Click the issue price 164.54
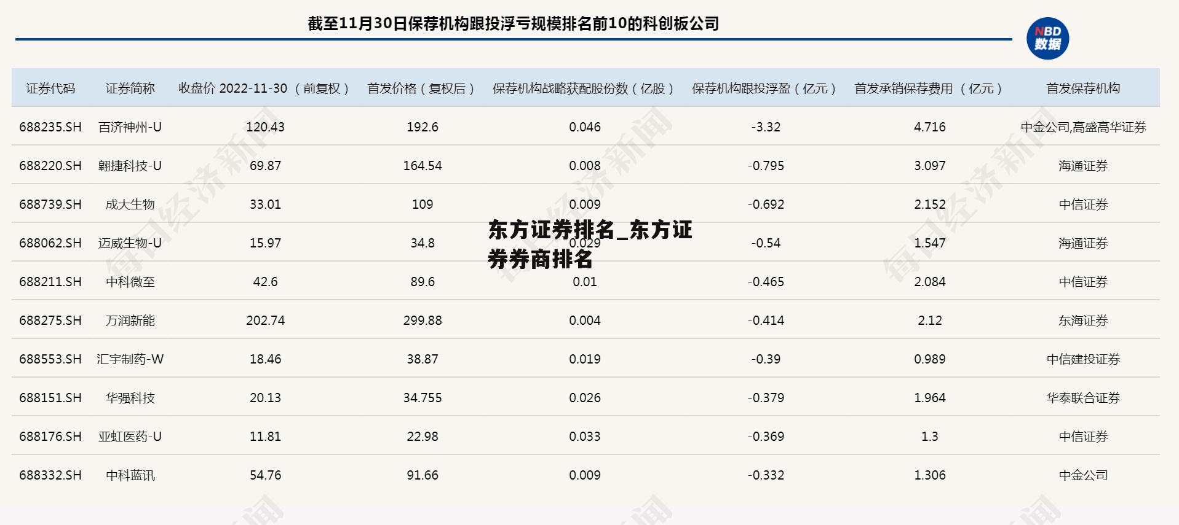The width and height of the screenshot is (1179, 525). click(x=423, y=166)
